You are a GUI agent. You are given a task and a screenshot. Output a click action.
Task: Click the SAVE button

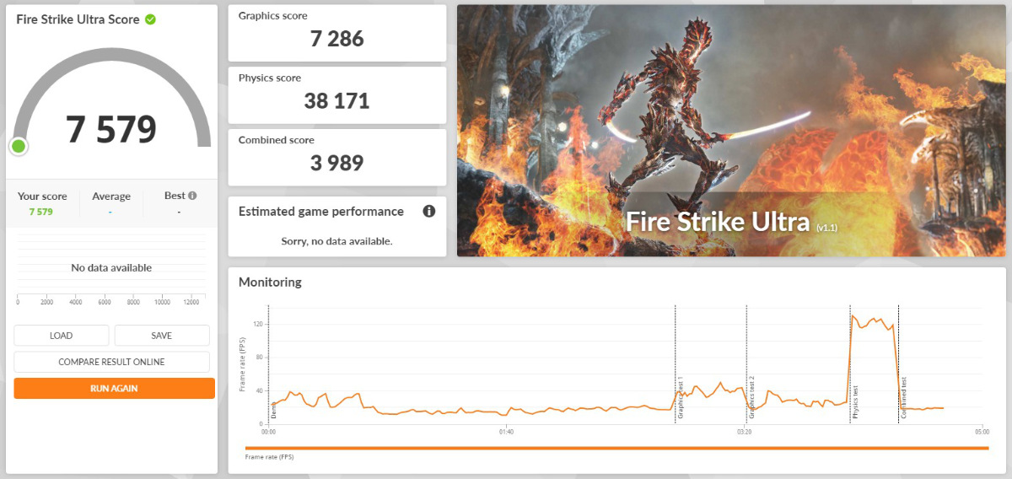[162, 336]
